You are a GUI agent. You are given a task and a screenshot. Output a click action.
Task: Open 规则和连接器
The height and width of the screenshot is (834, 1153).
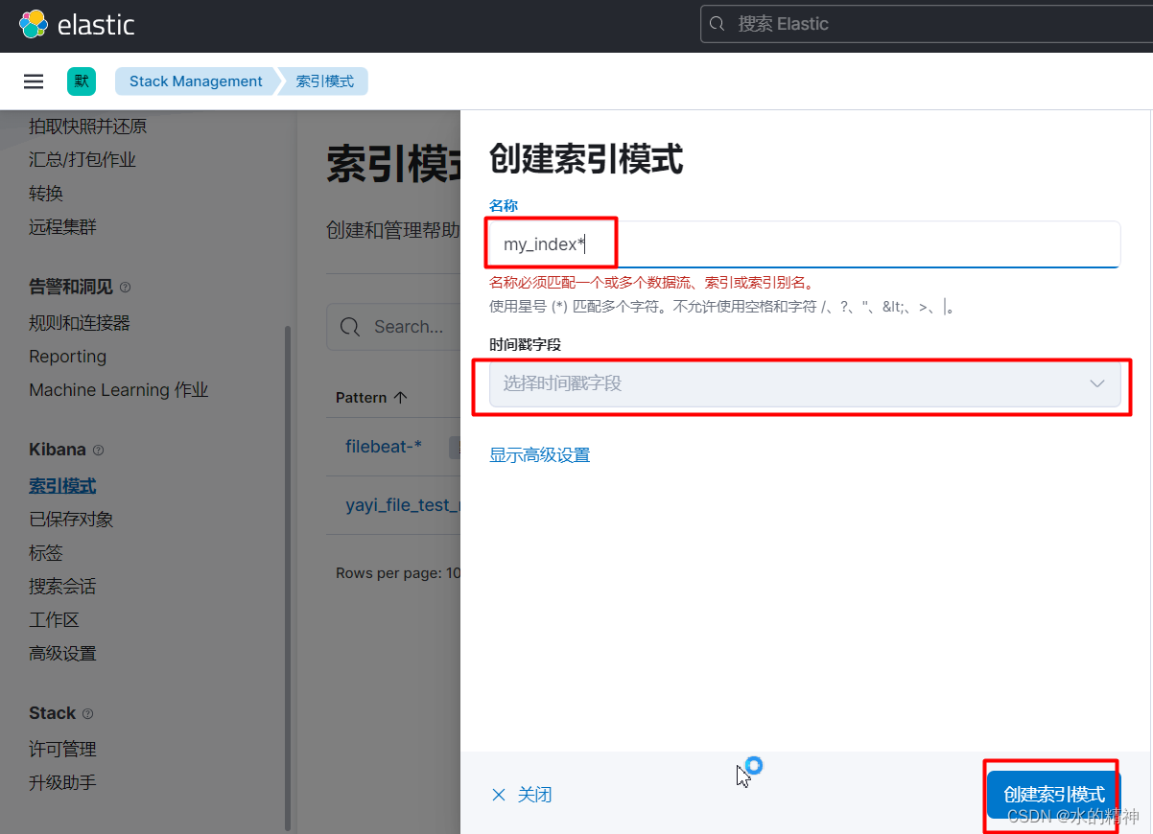80,323
